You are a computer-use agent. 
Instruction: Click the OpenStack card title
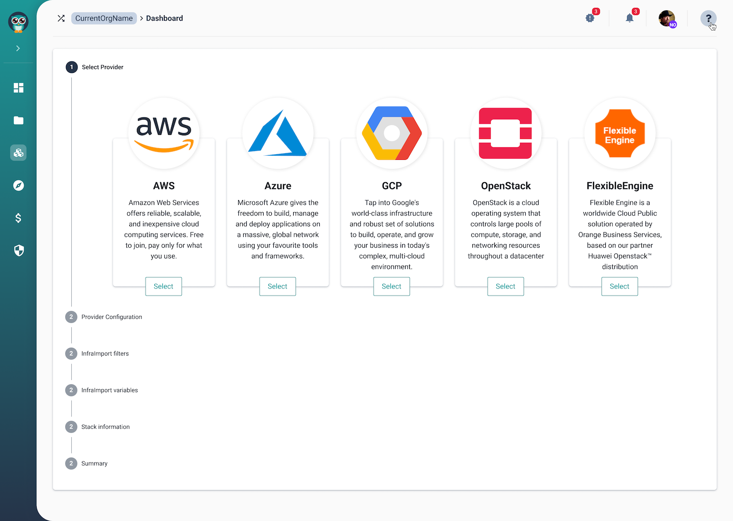click(506, 186)
